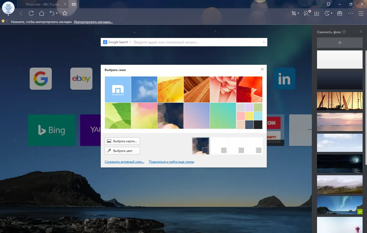Viewport: 367px width, 233px height.
Task: Open help icon beside Сменить фон
Action: (344, 32)
